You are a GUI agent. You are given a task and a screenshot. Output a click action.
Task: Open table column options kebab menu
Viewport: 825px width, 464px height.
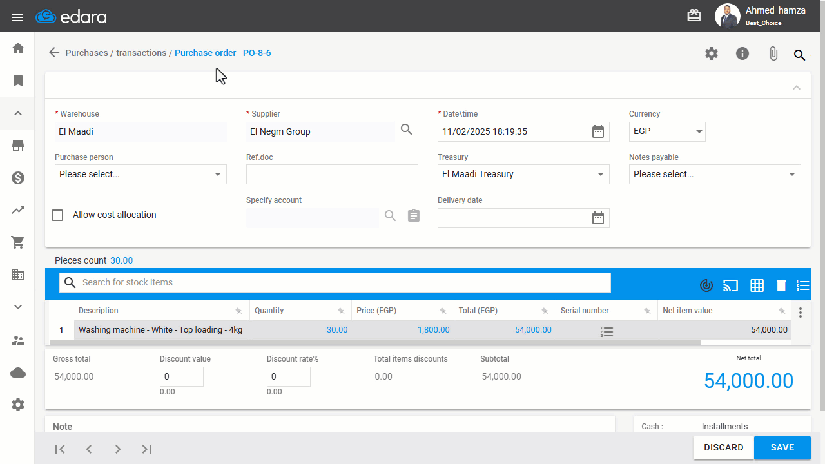click(801, 313)
